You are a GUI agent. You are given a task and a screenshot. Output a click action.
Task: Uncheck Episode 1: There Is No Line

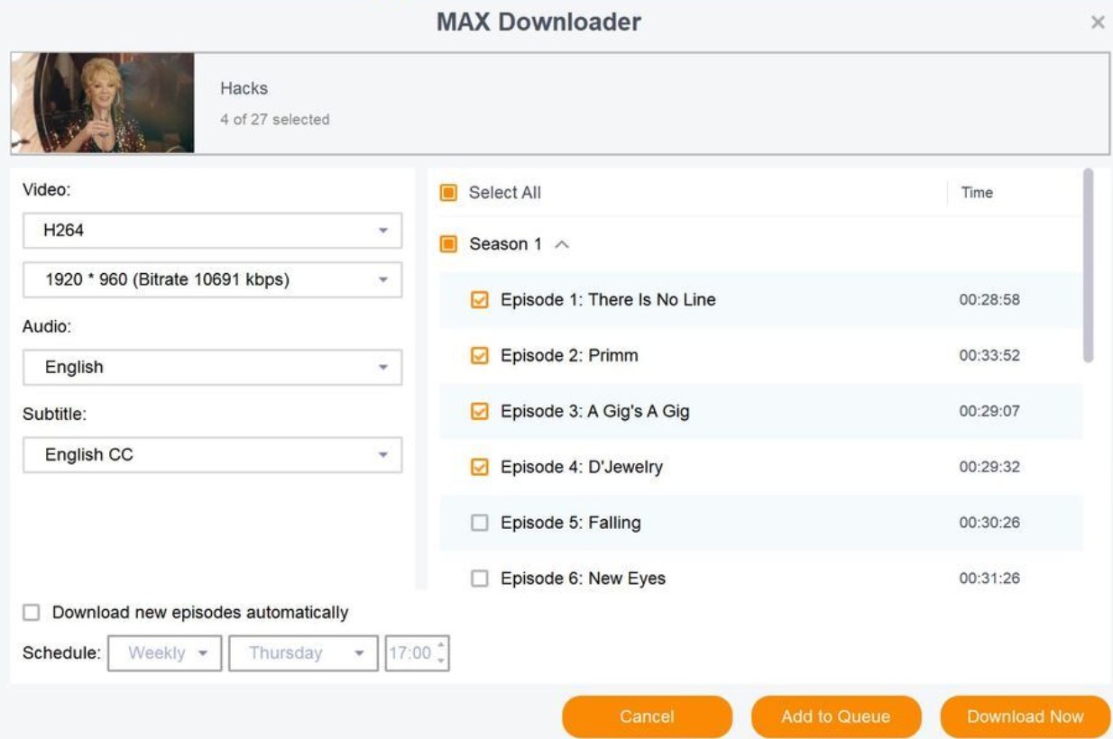[x=480, y=300]
